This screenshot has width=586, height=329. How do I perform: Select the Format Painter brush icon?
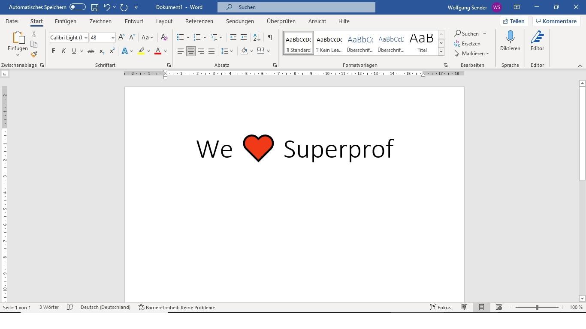tap(34, 54)
